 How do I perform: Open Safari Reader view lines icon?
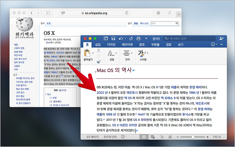(x=63, y=13)
